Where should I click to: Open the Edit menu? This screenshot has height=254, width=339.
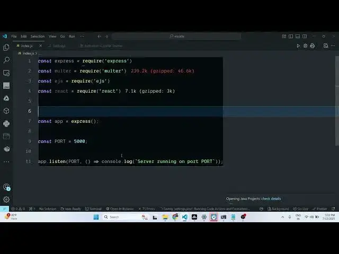[x=23, y=37]
